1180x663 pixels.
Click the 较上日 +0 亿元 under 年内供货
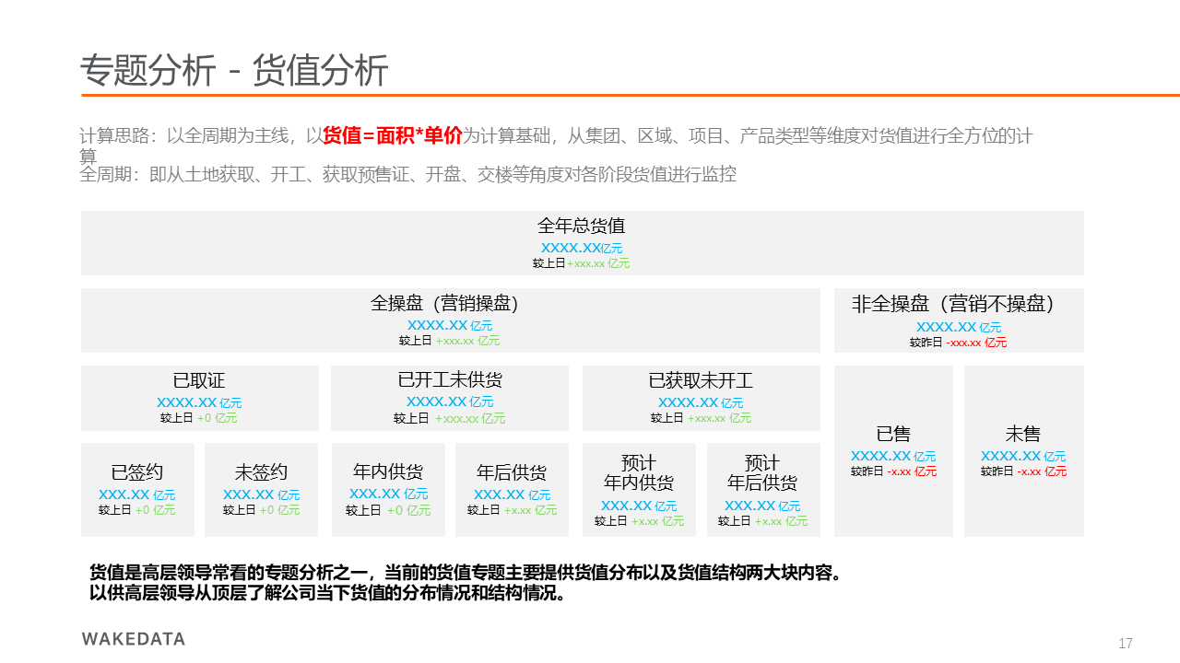pyautogui.click(x=388, y=510)
